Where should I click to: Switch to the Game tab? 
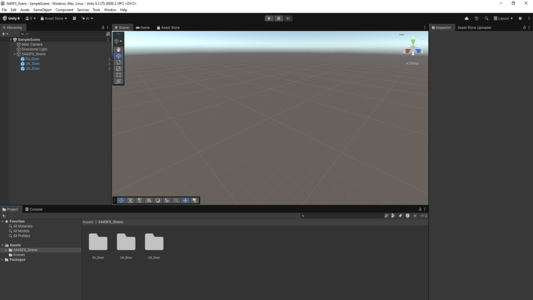tap(143, 28)
